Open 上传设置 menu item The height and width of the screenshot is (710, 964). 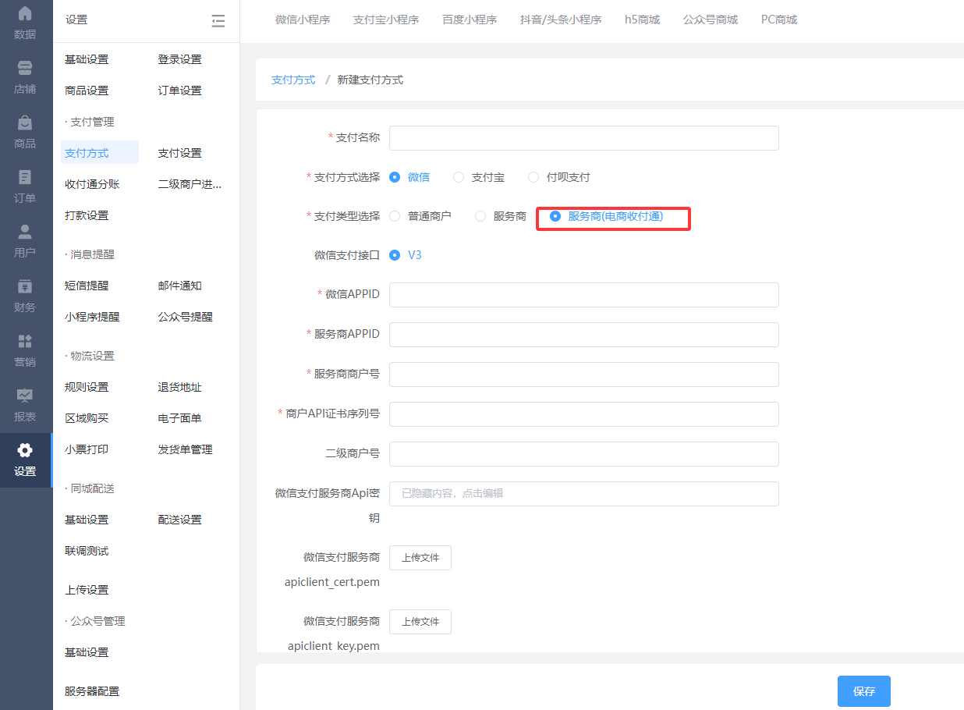pyautogui.click(x=87, y=590)
